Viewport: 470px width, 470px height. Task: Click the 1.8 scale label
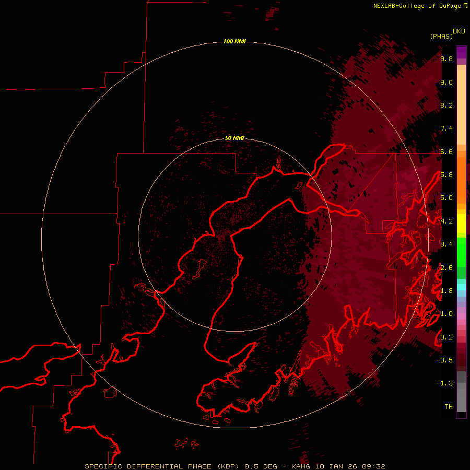coord(446,291)
